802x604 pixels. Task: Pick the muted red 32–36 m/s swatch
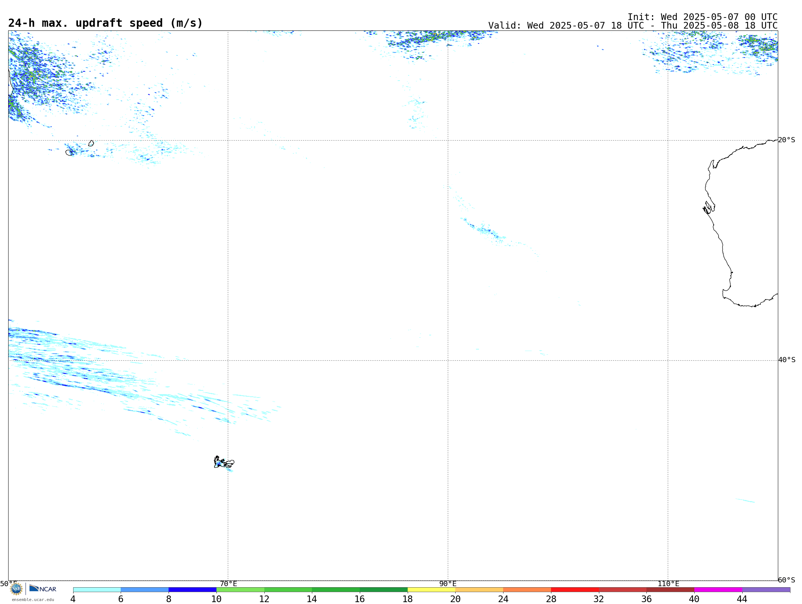click(623, 590)
